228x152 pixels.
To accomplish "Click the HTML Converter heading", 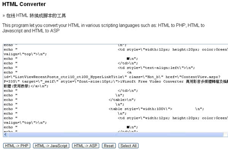I will pos(24,4).
